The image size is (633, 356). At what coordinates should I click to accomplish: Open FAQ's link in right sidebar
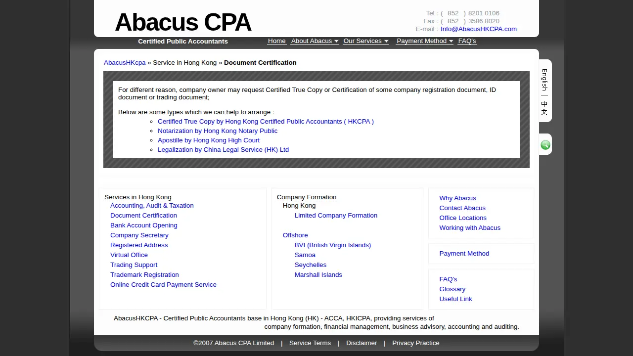[449, 279]
